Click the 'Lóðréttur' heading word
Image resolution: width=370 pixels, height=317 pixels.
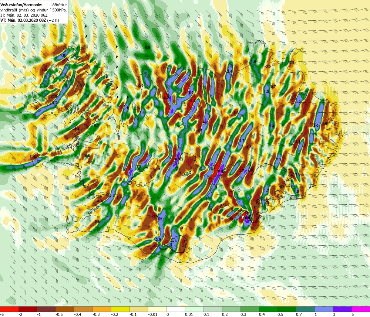[58, 5]
